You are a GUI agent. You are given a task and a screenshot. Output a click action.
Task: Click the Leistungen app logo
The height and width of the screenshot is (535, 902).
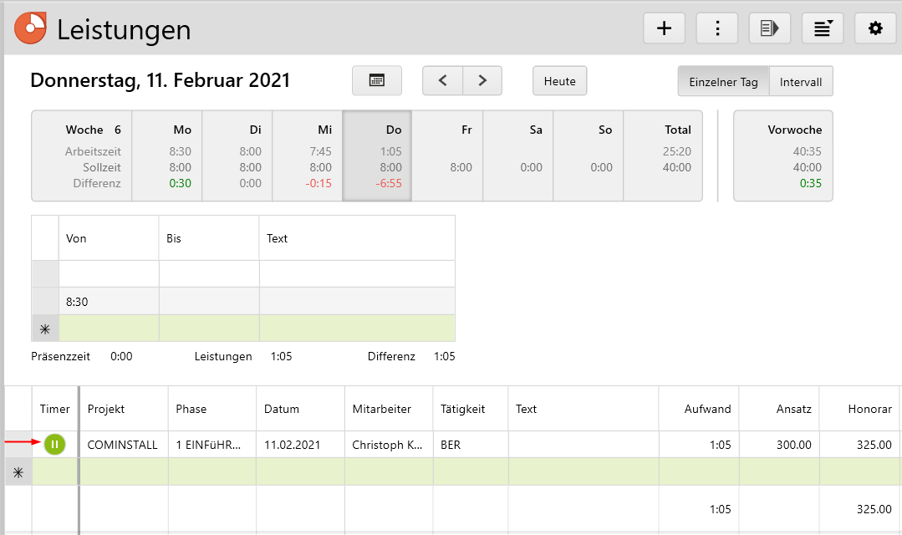click(31, 28)
